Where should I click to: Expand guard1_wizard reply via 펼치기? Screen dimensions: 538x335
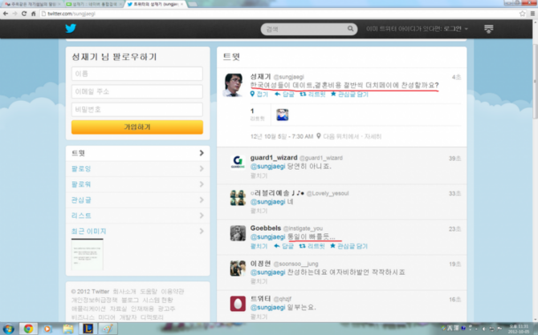pos(259,176)
